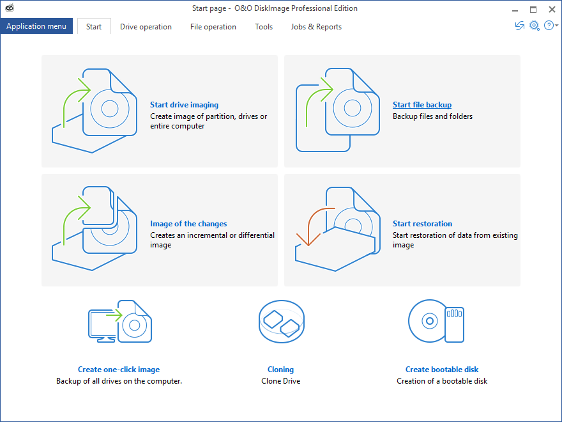The width and height of the screenshot is (562, 422).
Task: Expand the help dropdown arrow
Action: click(x=557, y=26)
